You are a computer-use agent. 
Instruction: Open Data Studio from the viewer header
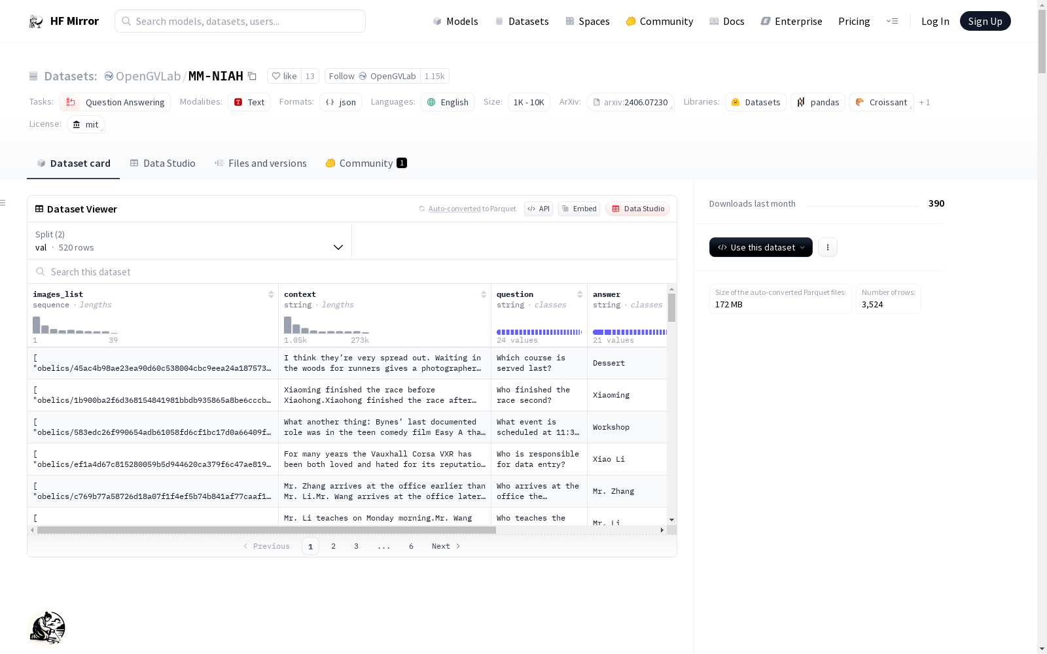click(637, 209)
